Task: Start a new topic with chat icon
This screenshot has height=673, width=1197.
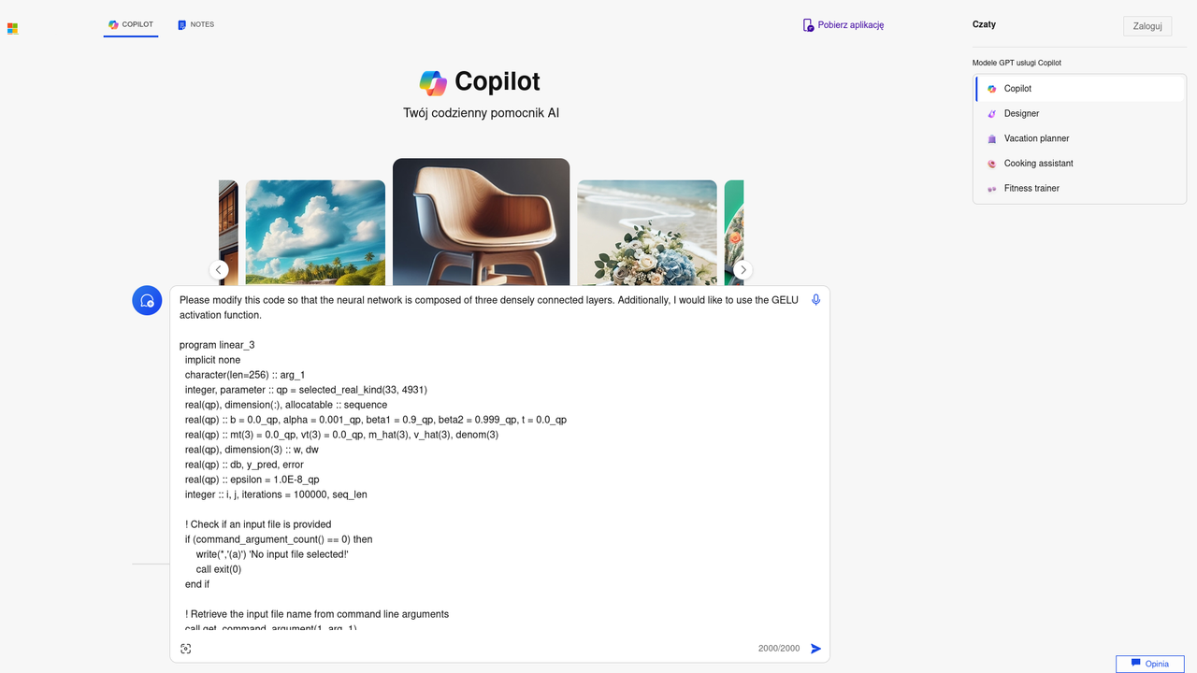Action: pos(147,300)
